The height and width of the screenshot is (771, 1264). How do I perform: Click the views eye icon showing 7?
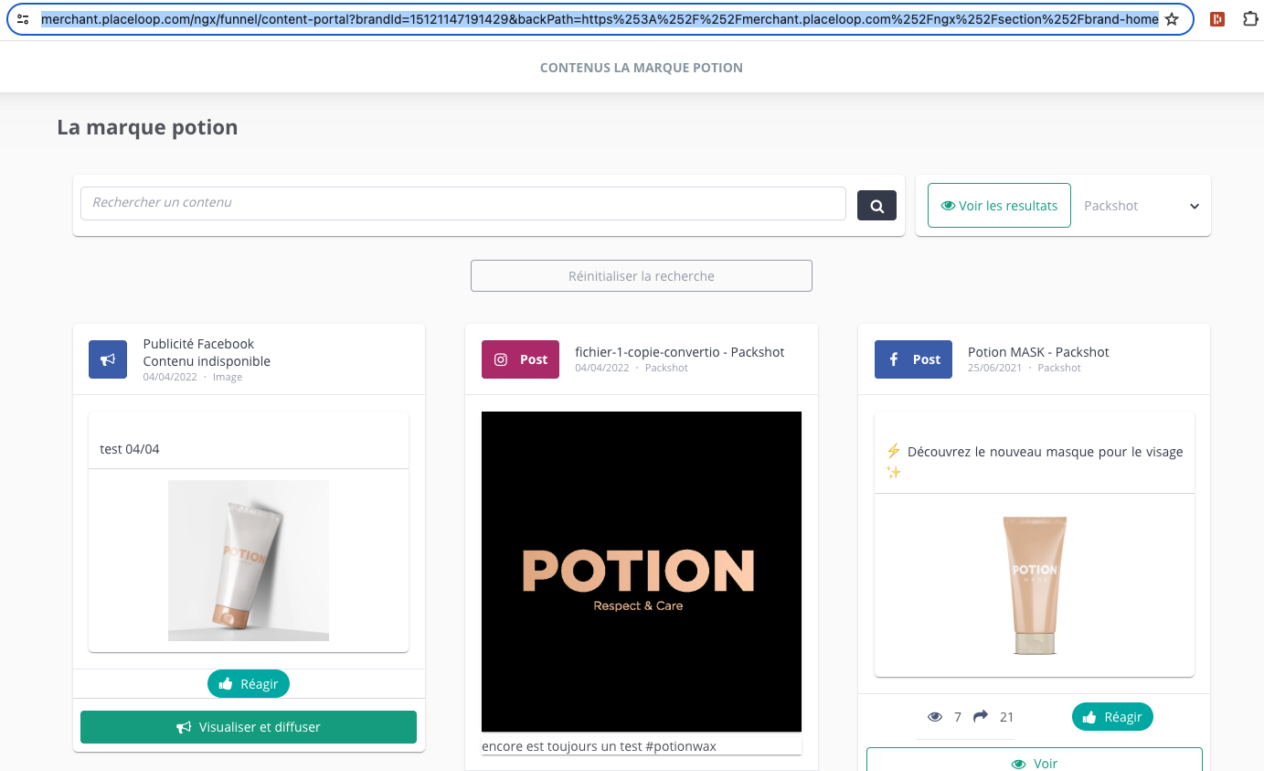[934, 717]
